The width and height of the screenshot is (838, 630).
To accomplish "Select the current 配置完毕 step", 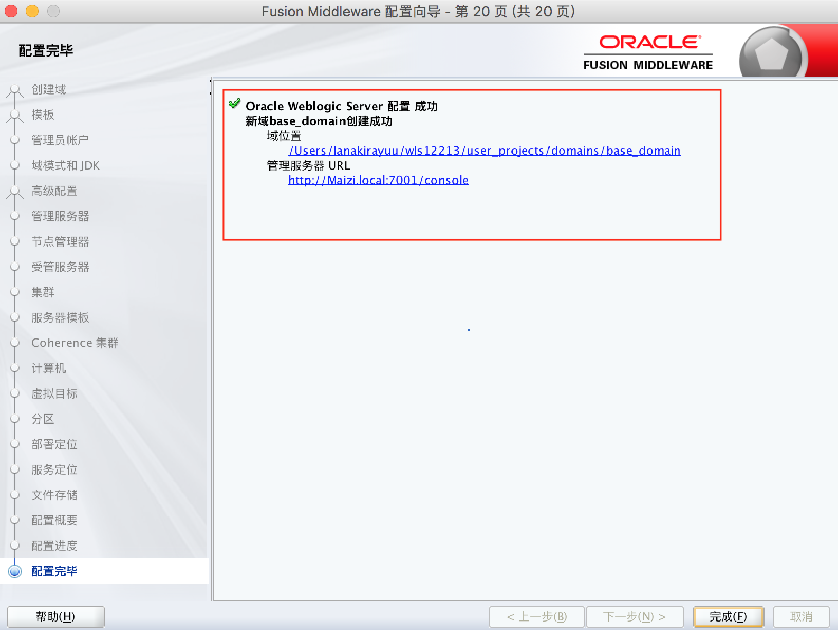I will 54,571.
